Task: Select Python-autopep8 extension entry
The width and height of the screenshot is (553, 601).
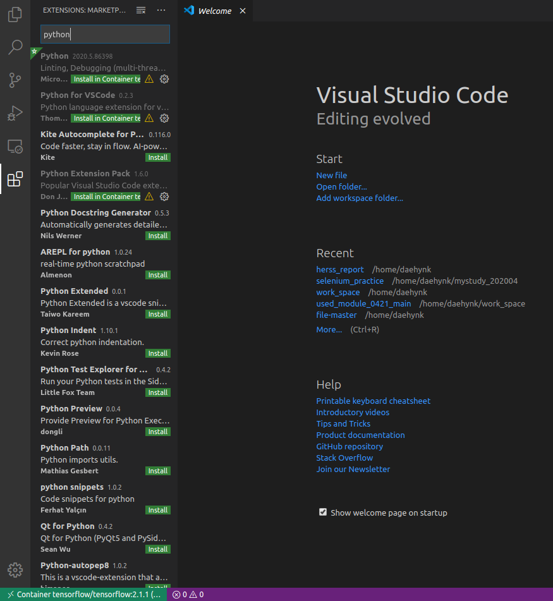Action: pyautogui.click(x=105, y=573)
